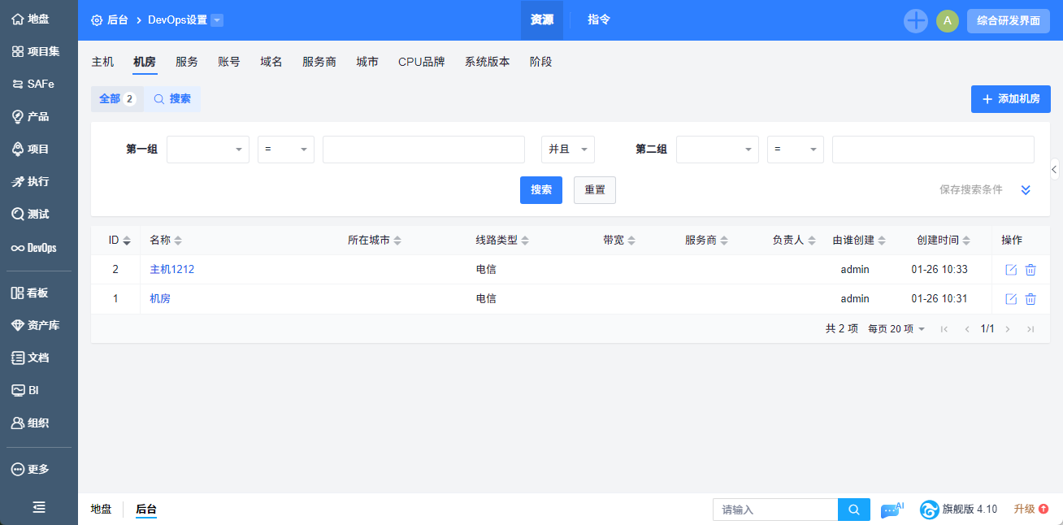Open the DevOps sidebar item
The image size is (1063, 525).
34,248
